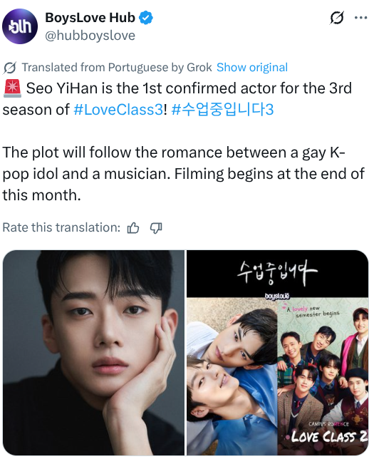This screenshot has height=459, width=369.
Task: Click the Grok translation icon beside 'Translated from'
Action: [x=10, y=68]
